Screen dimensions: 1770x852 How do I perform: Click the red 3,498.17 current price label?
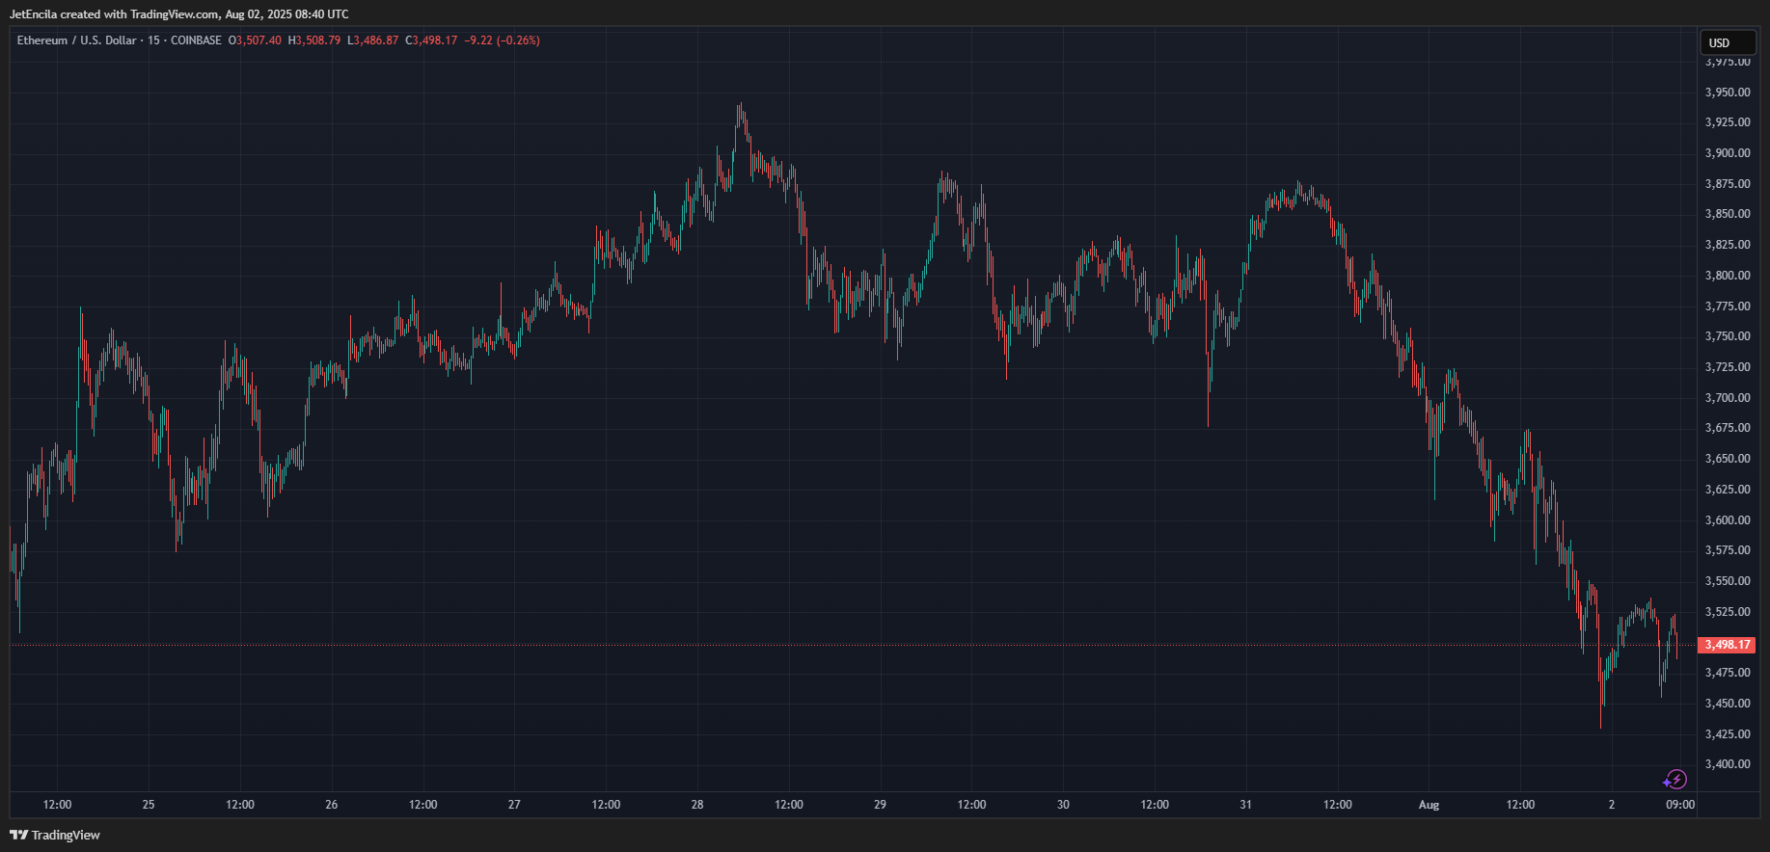[1727, 645]
